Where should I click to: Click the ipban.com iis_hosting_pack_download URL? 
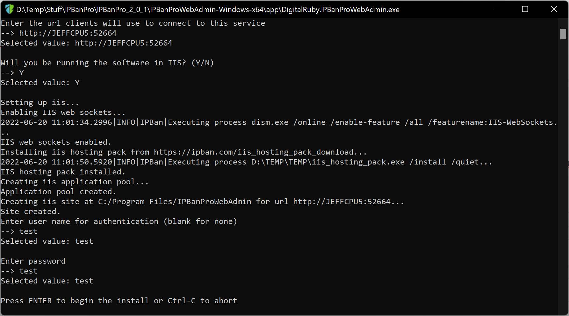[x=254, y=152]
